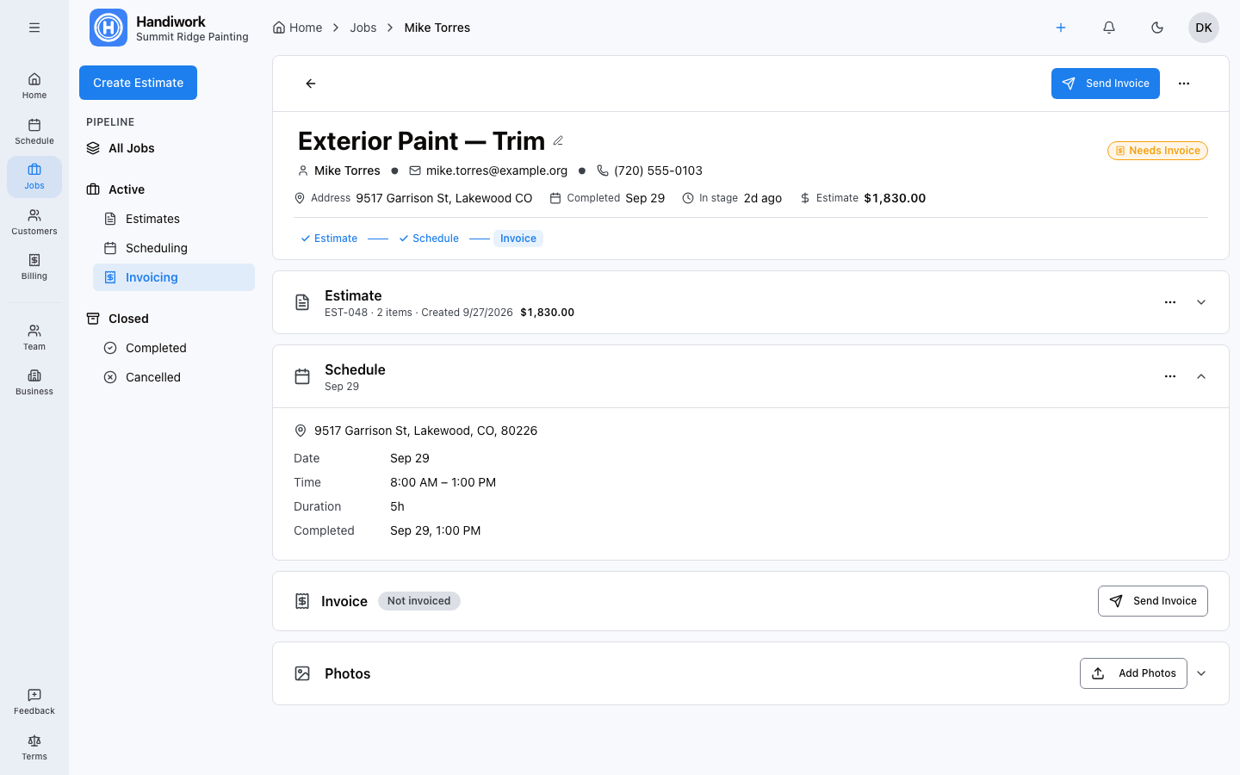The width and height of the screenshot is (1240, 775).
Task: Open the hamburger menu icon
Action: pyautogui.click(x=34, y=28)
